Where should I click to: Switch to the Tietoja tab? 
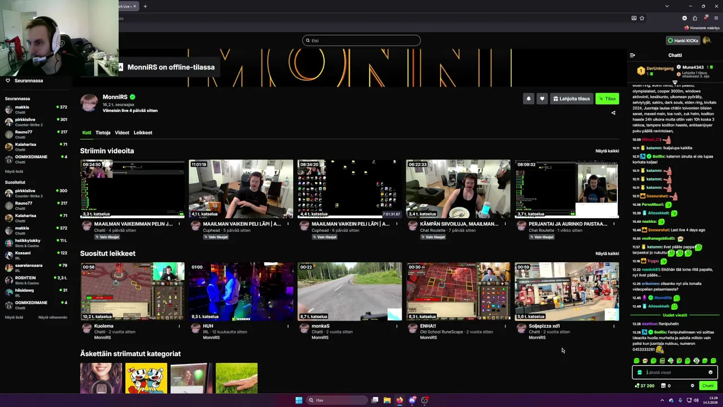tap(103, 133)
